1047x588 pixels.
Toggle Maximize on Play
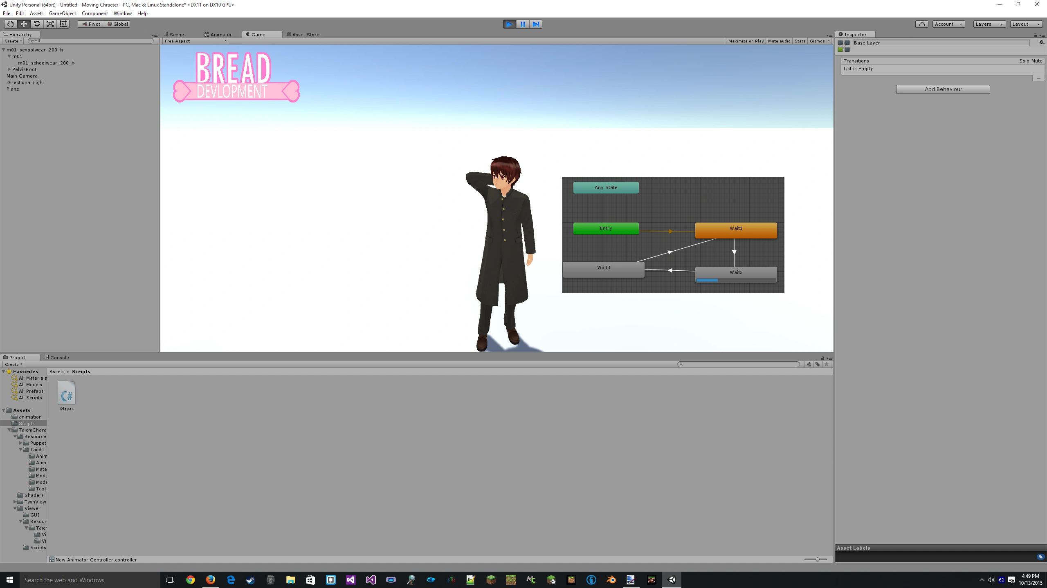click(746, 41)
